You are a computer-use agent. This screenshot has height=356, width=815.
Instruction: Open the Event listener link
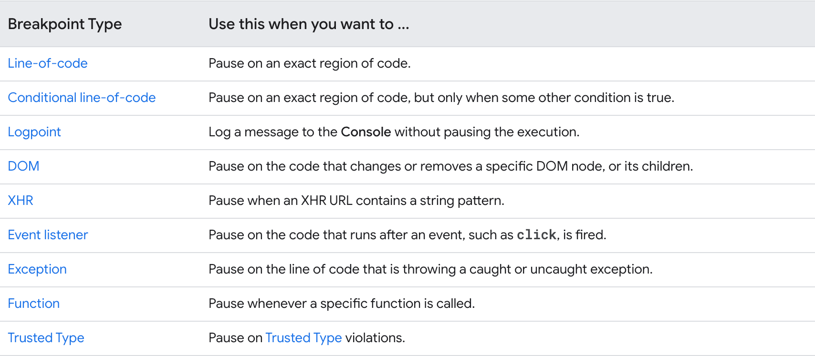[48, 235]
